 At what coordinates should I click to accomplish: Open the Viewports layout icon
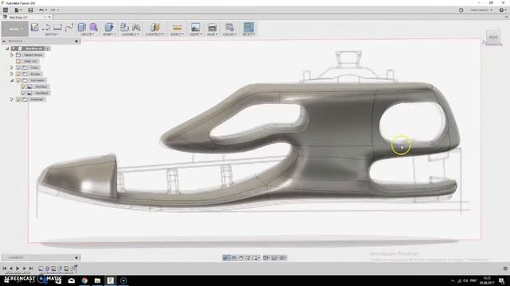(283, 257)
